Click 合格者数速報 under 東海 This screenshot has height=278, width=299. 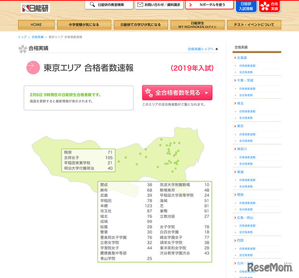[x=247, y=180]
